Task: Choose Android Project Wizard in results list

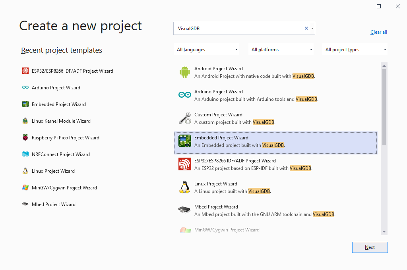Action: [275, 72]
